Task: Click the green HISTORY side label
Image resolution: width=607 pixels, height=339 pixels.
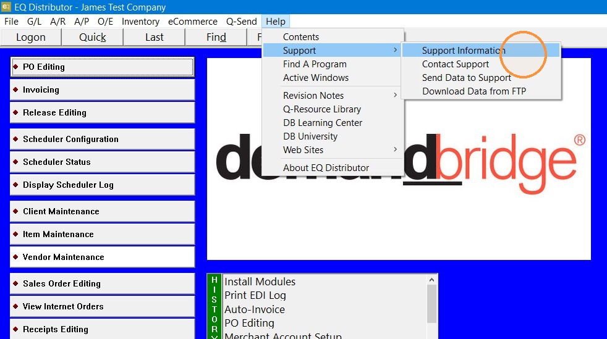Action: point(214,306)
